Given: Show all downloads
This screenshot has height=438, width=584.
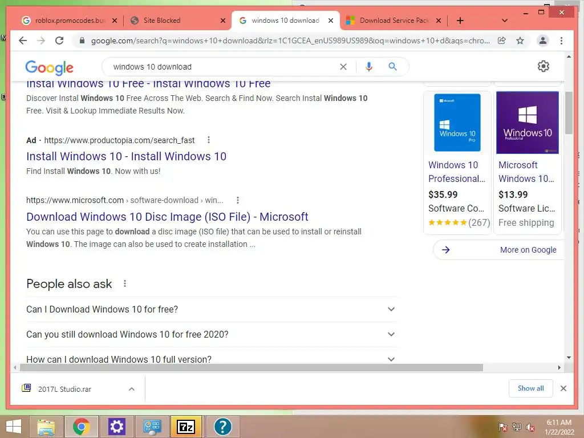Looking at the screenshot, I should 531,388.
